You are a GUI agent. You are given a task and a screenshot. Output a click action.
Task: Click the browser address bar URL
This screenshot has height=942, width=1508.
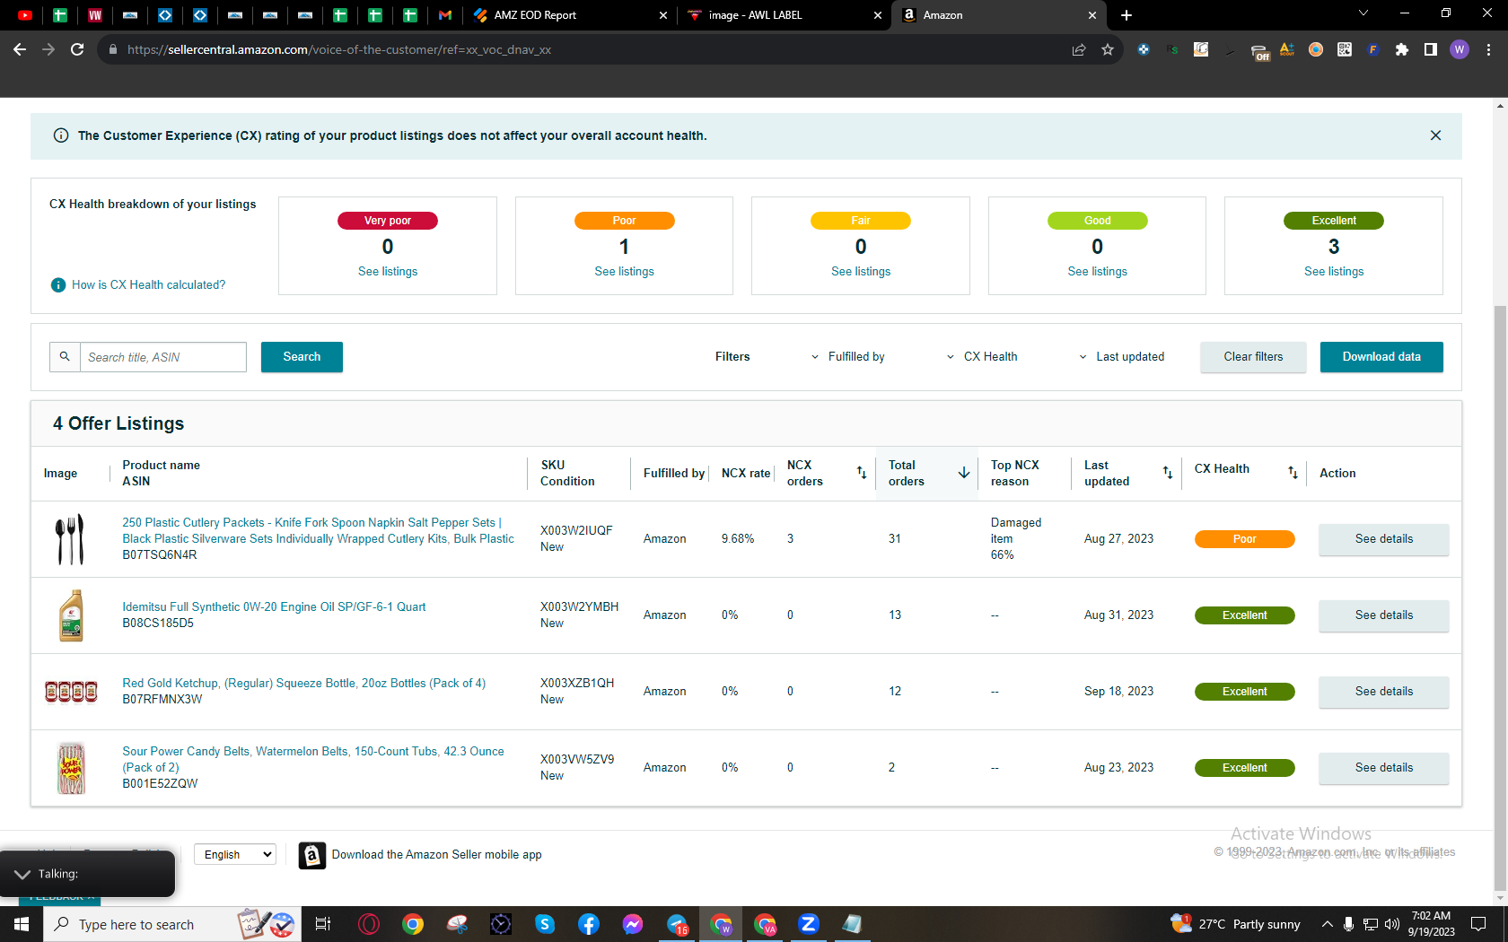(x=339, y=50)
